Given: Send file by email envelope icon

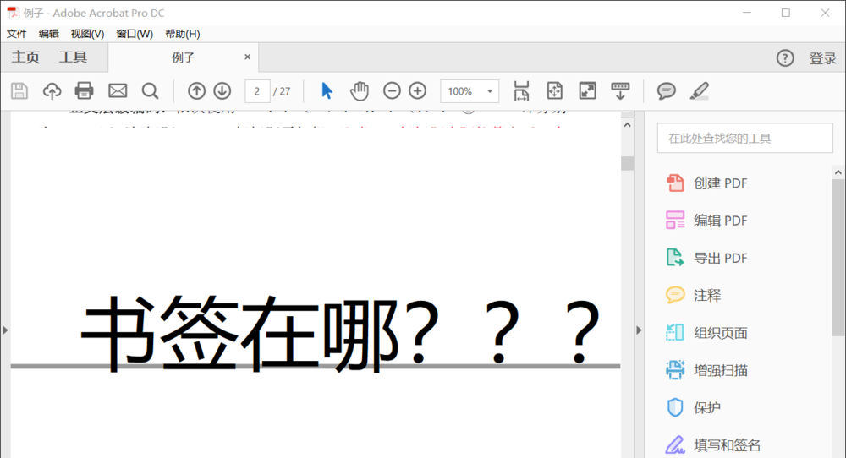Looking at the screenshot, I should click(x=117, y=91).
